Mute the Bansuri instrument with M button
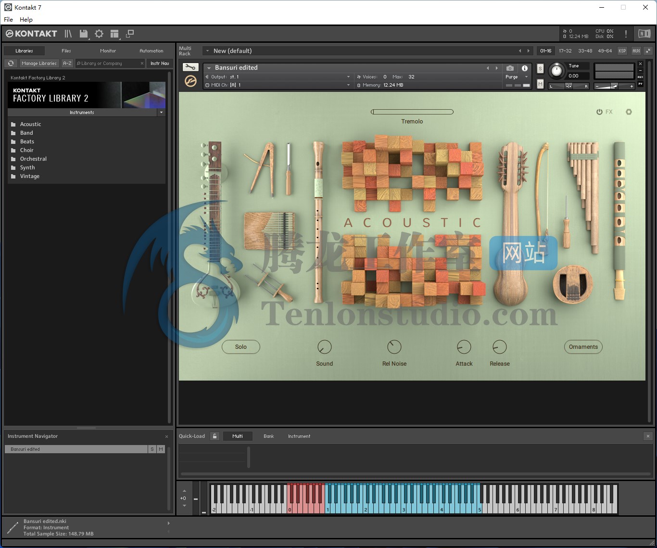The width and height of the screenshot is (657, 548). (540, 84)
